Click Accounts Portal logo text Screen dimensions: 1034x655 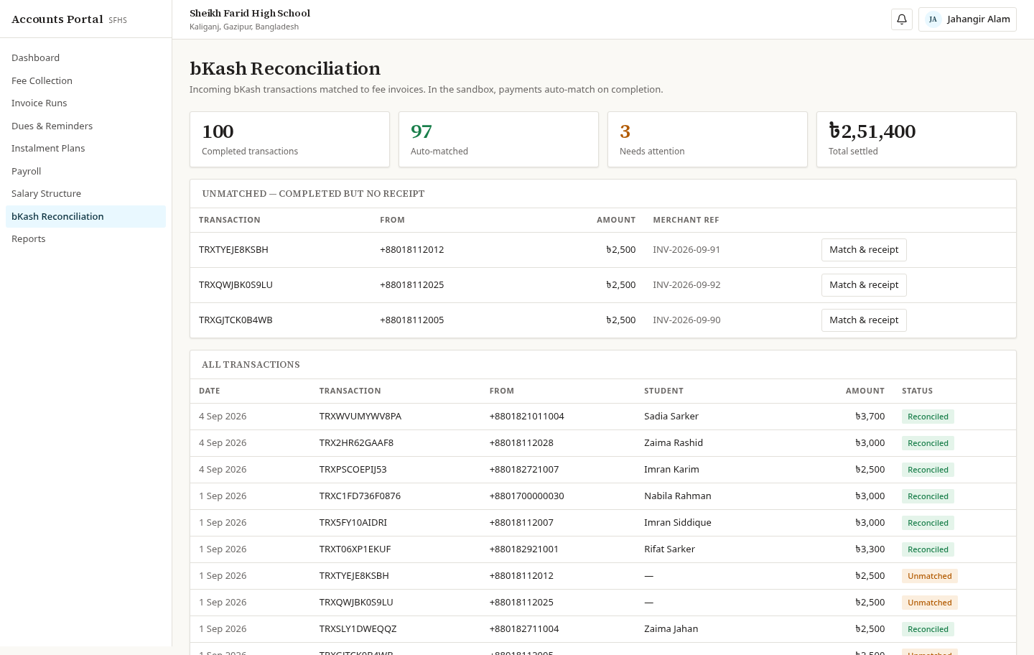57,19
